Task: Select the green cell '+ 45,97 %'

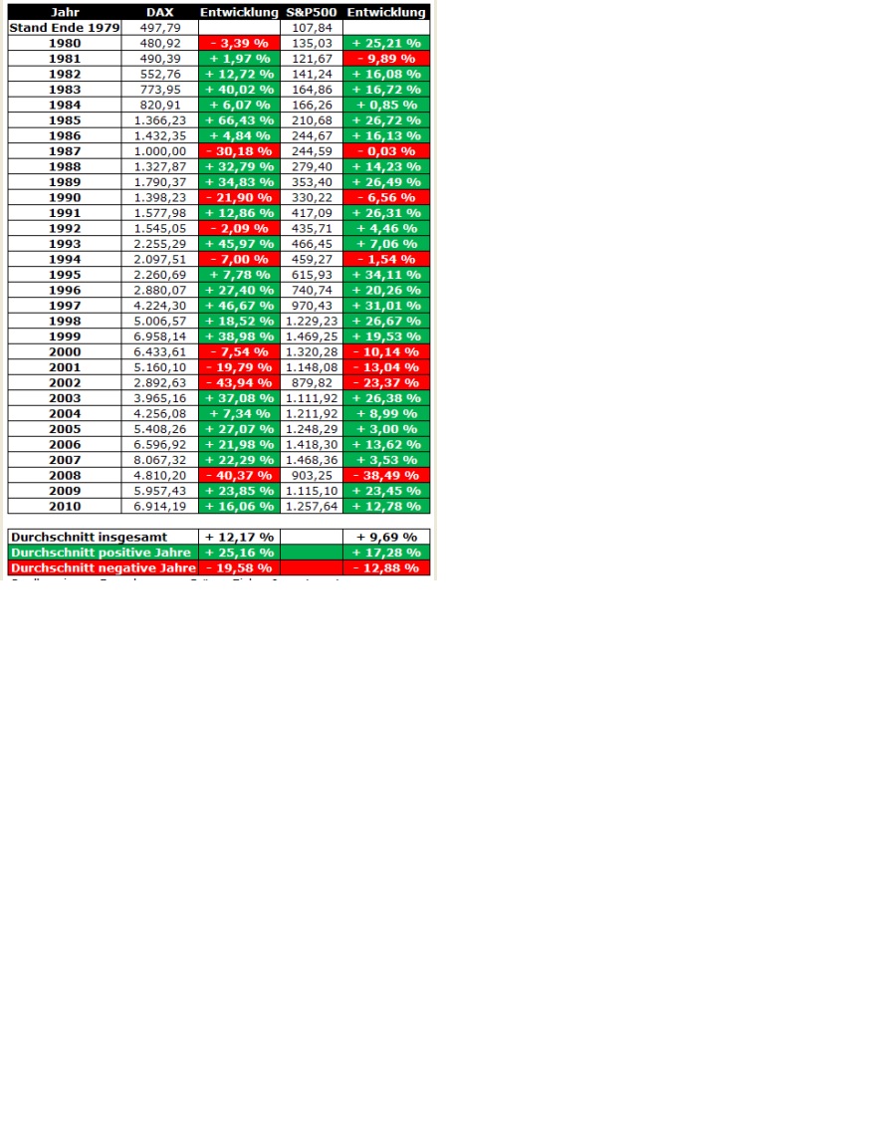Action: [240, 244]
